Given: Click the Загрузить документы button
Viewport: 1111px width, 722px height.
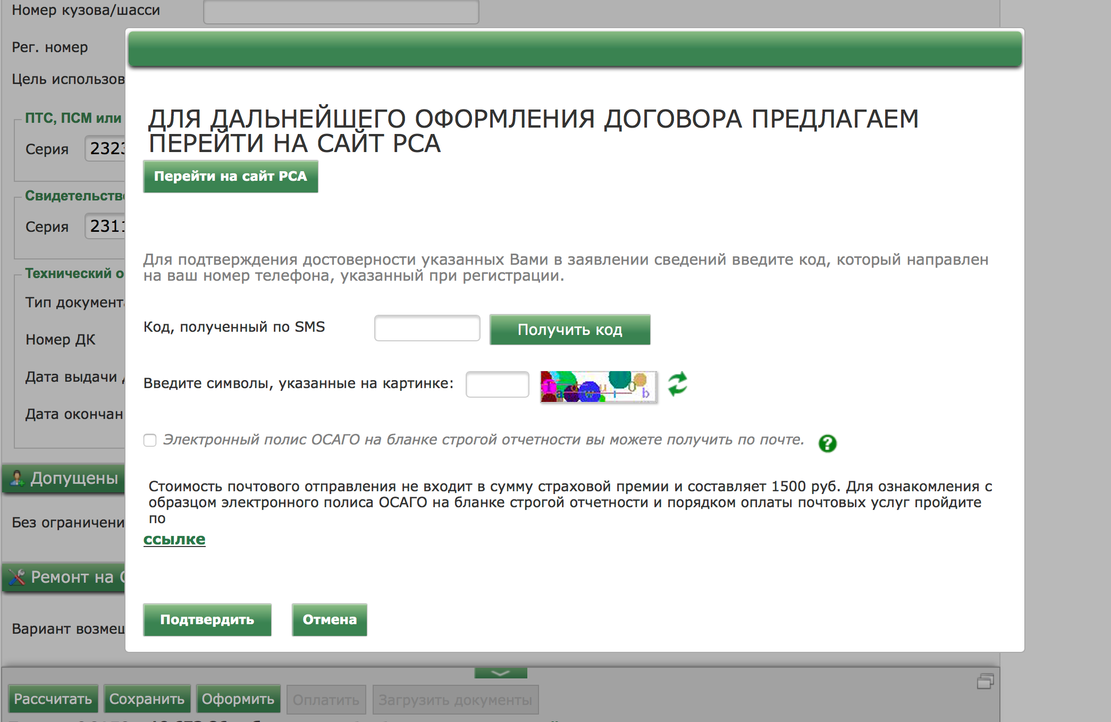Looking at the screenshot, I should click(455, 700).
